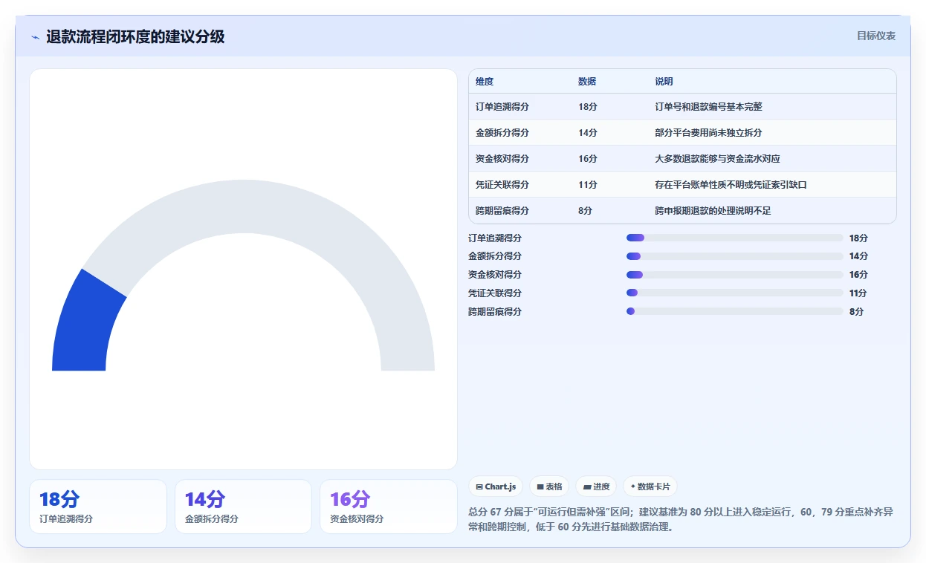Click the 跨期留痕得分 progress bar

click(734, 311)
